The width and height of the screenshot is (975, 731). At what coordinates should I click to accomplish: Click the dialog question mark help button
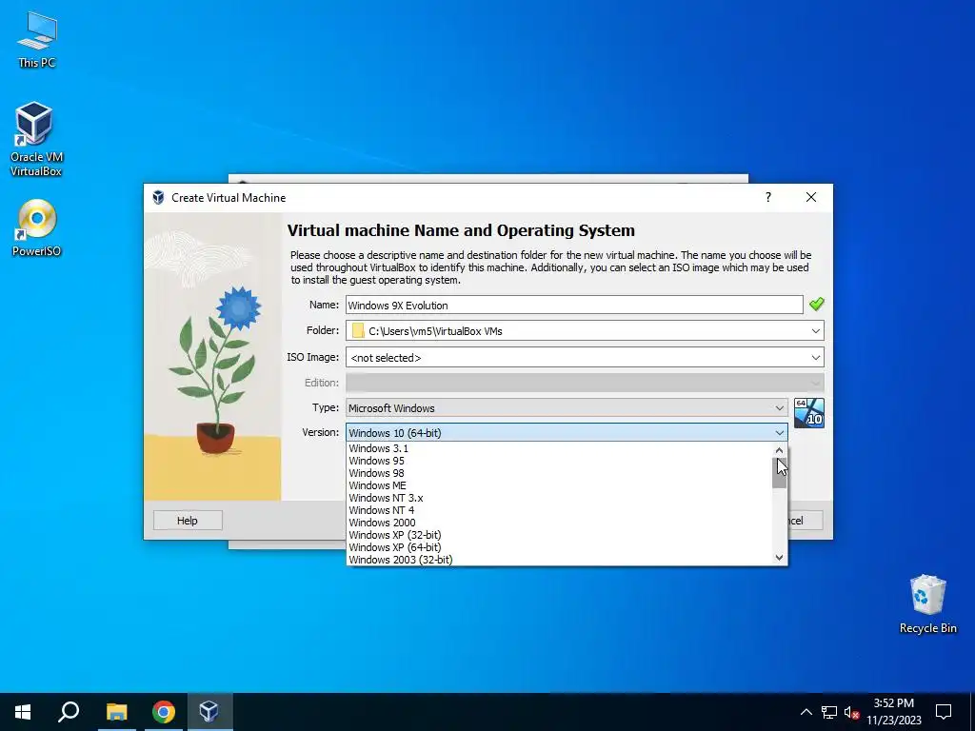tap(768, 197)
